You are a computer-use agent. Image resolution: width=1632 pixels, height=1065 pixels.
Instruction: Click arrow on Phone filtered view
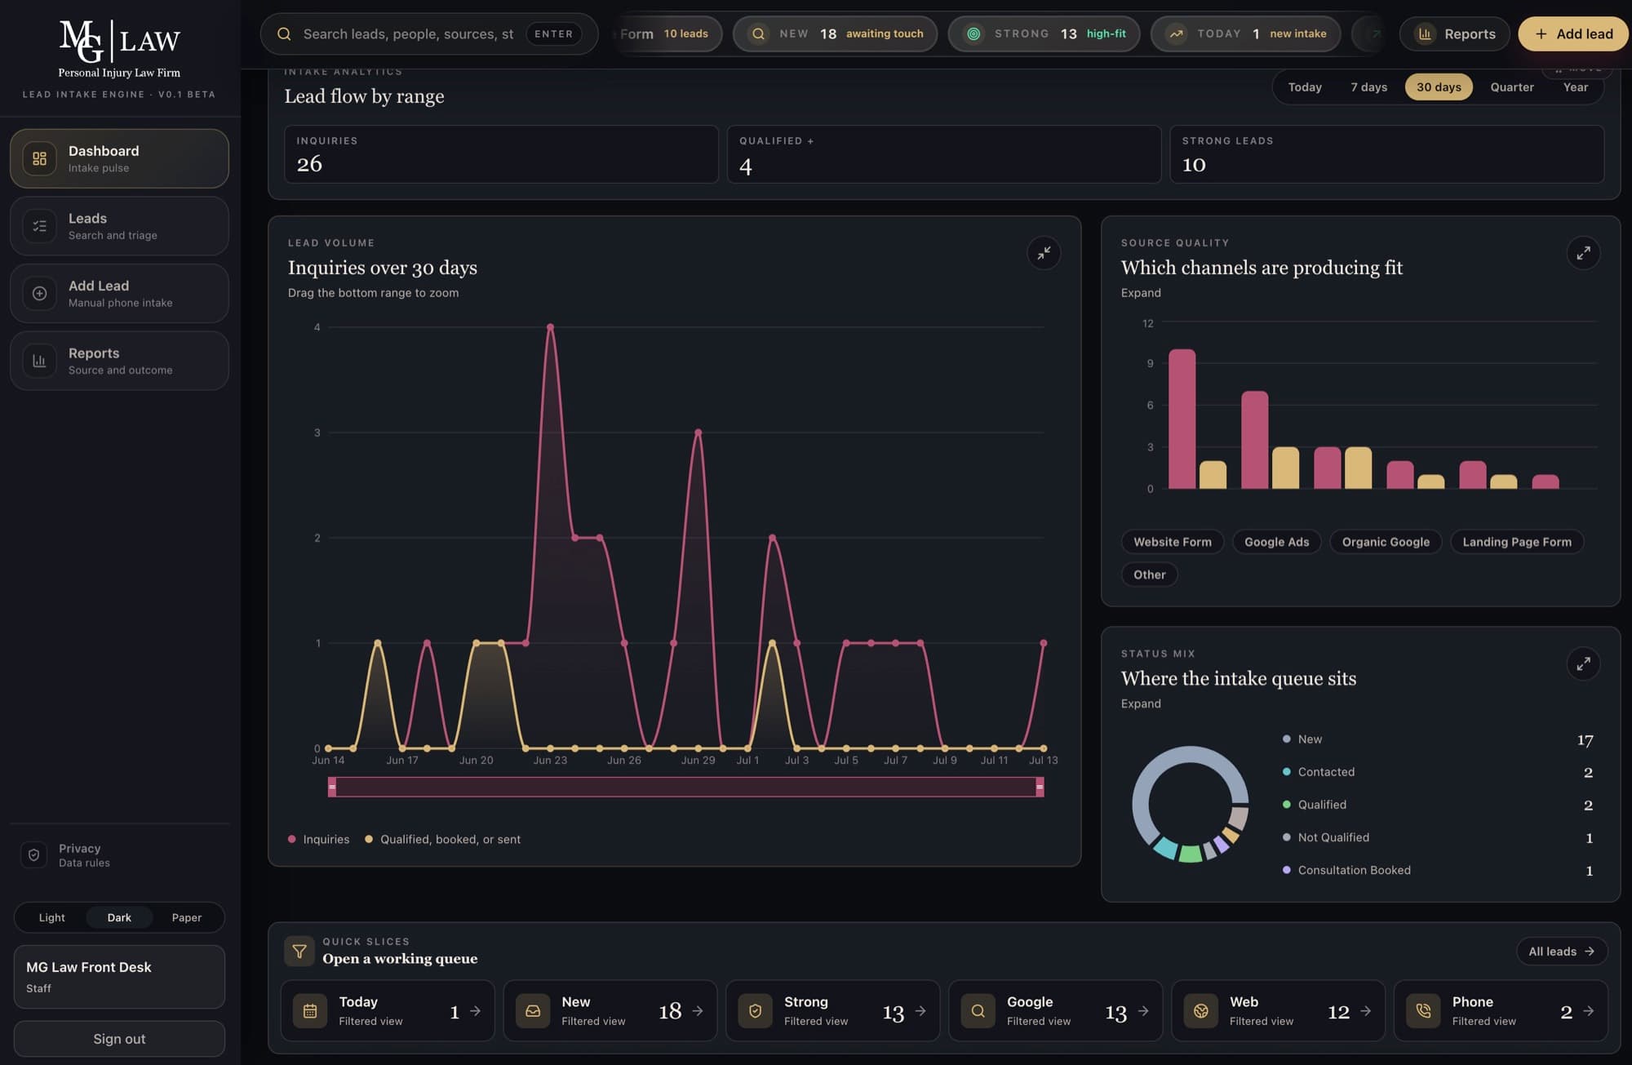tap(1589, 1011)
